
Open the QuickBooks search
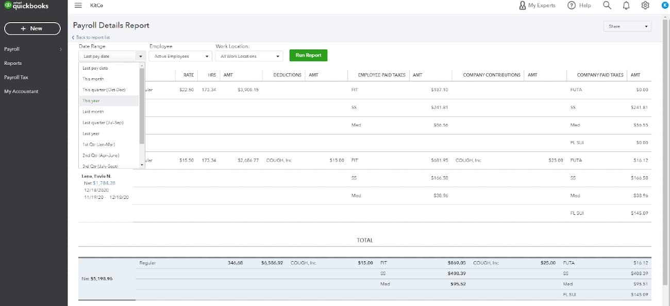coord(607,5)
